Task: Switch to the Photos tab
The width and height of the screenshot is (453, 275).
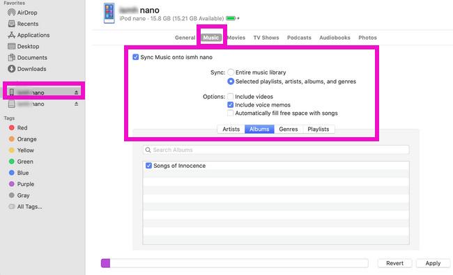Action: [x=367, y=38]
